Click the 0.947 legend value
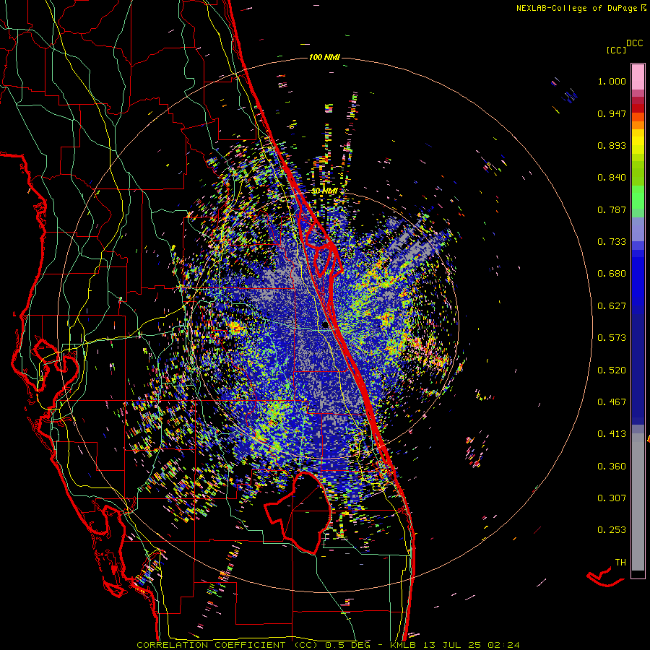The height and width of the screenshot is (650, 650). [x=612, y=113]
